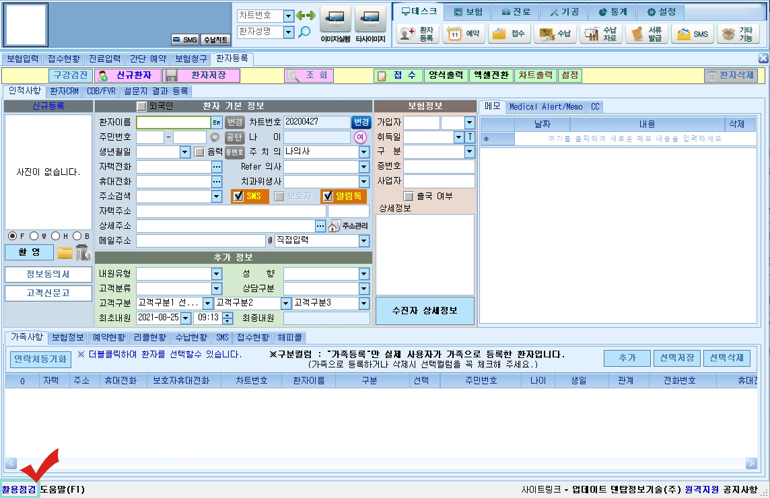Click the 활용점검 status bar link
This screenshot has width=770, height=498.
click(x=19, y=490)
